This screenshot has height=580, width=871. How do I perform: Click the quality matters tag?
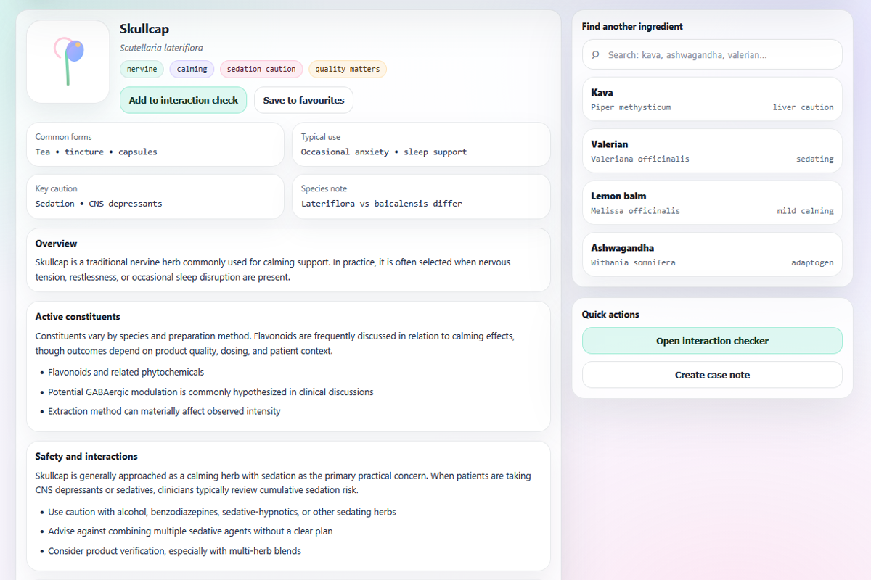coord(348,70)
